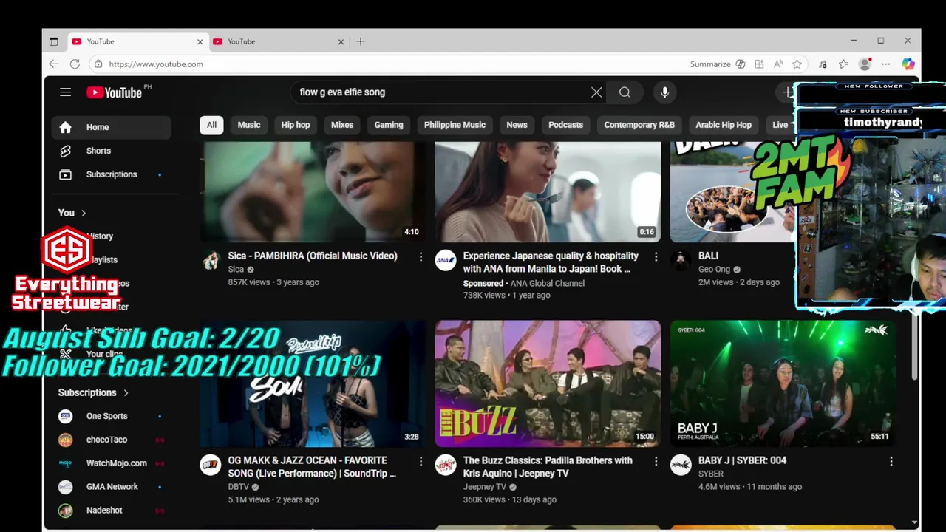Click the SYBER channel avatar
This screenshot has width=946, height=532.
tap(681, 465)
